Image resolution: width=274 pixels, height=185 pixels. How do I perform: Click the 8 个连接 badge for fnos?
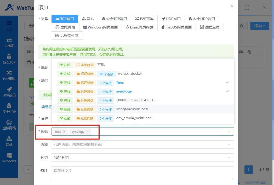pos(106,83)
